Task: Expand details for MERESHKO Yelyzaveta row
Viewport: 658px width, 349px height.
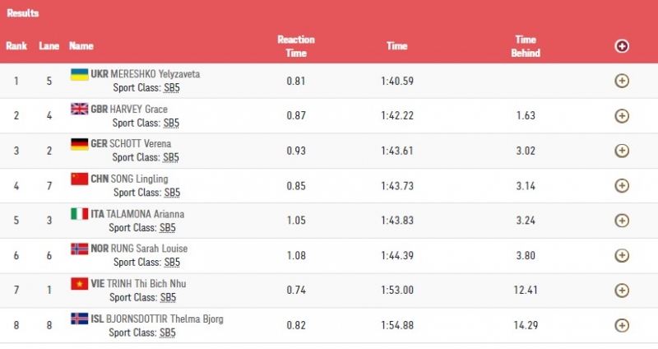Action: pyautogui.click(x=622, y=81)
